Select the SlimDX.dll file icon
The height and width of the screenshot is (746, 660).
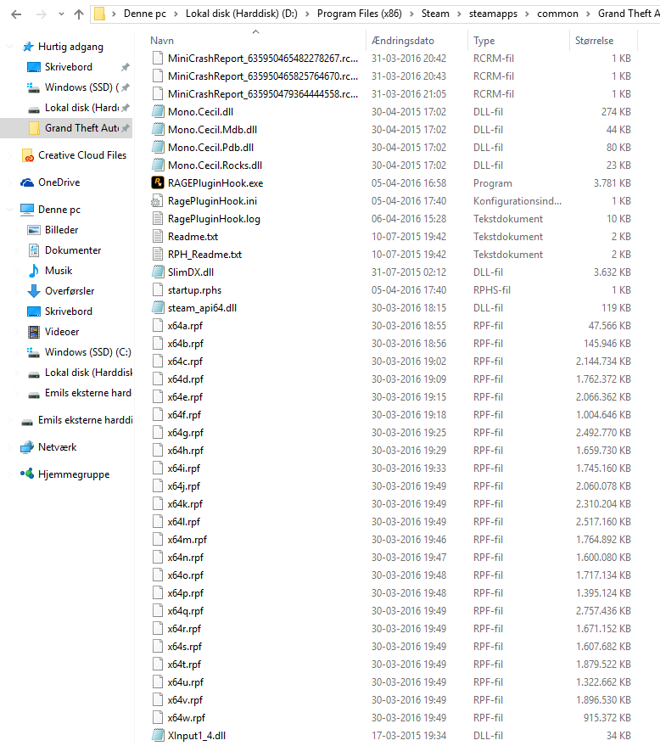(158, 272)
